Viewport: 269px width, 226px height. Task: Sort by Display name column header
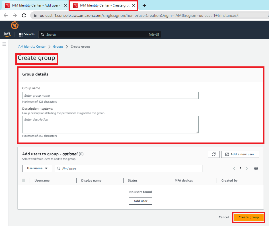click(x=91, y=180)
